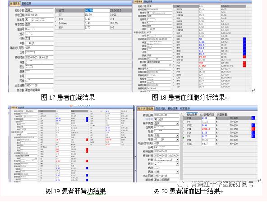Click the 出生日期 field showing 1980-11-18
Viewport: 267px width, 204px height.
pyautogui.click(x=166, y=176)
